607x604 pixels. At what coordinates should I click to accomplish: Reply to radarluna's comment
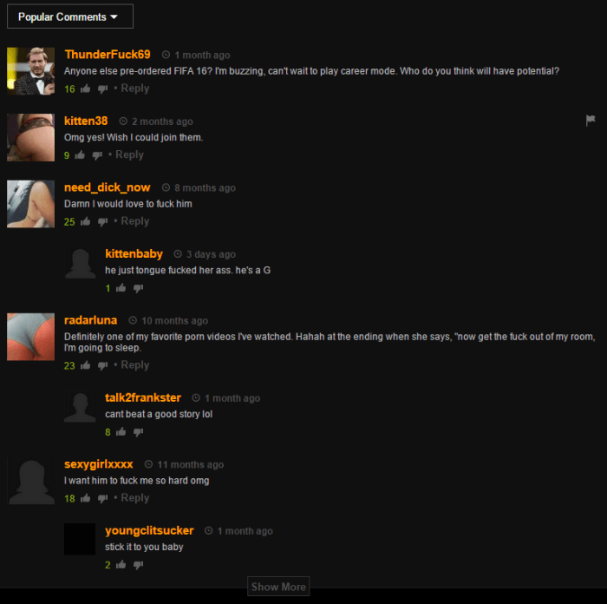(134, 365)
